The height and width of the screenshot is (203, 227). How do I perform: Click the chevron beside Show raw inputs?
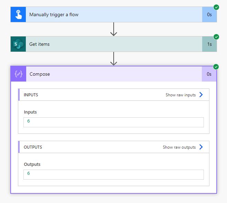point(201,95)
